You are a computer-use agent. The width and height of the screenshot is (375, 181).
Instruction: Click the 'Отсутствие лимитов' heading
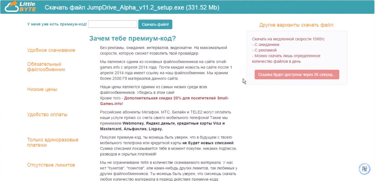51,165
